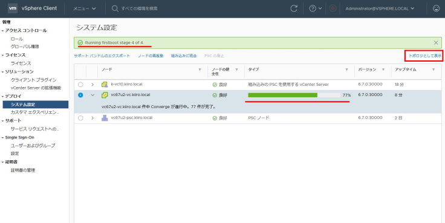This screenshot has height=223, width=445.
Task: Click the 77% progress value
Action: pos(347,95)
